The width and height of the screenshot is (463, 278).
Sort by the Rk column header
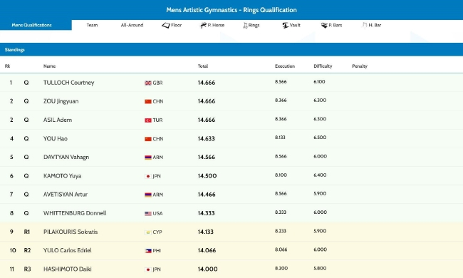[x=7, y=66]
